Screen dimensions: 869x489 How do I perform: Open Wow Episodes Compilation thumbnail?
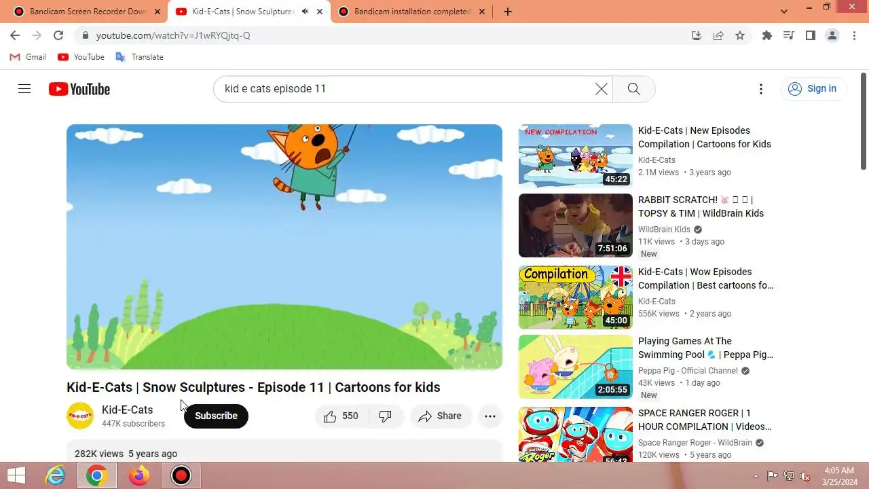point(576,297)
